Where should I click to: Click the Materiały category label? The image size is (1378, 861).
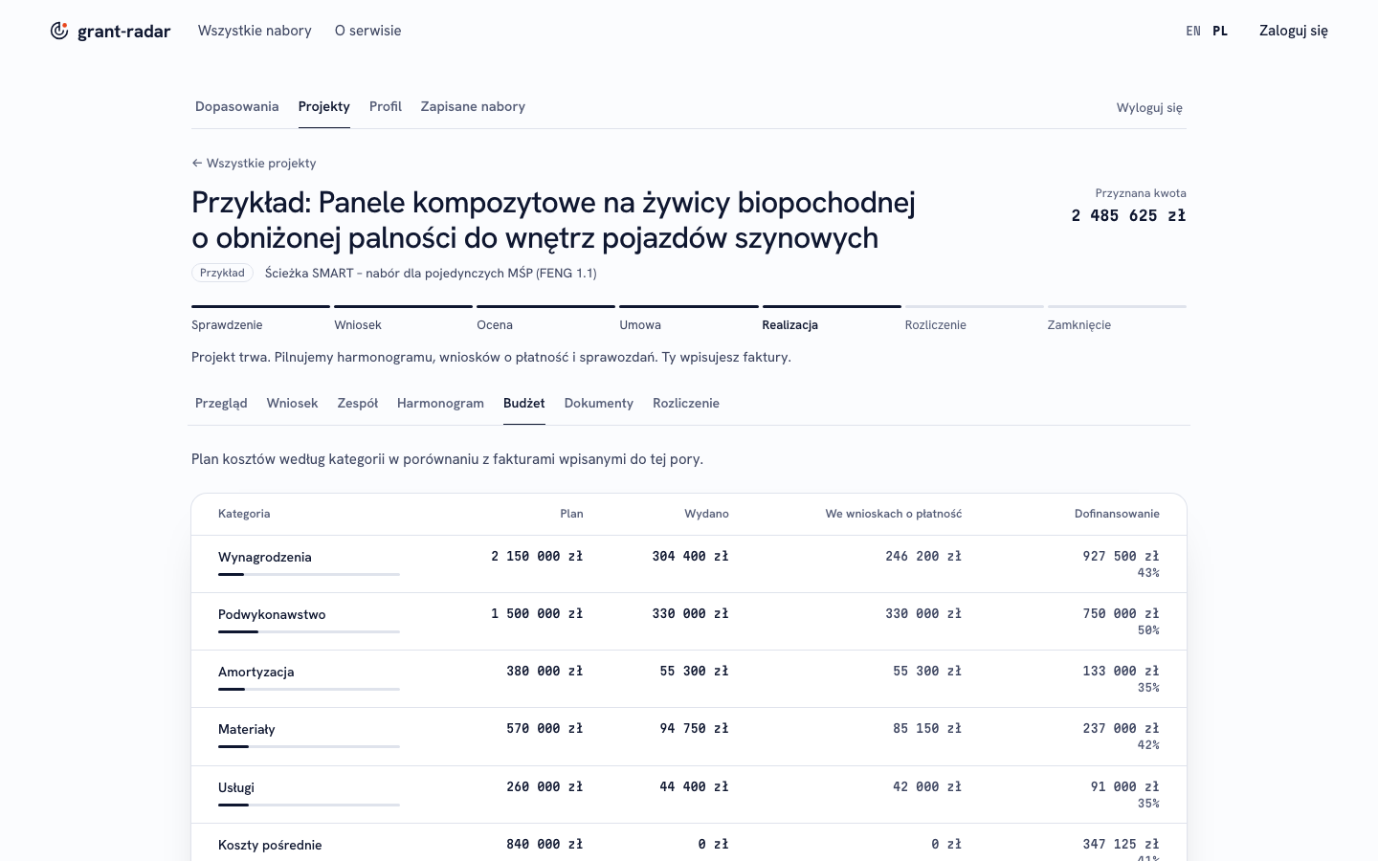point(247,729)
